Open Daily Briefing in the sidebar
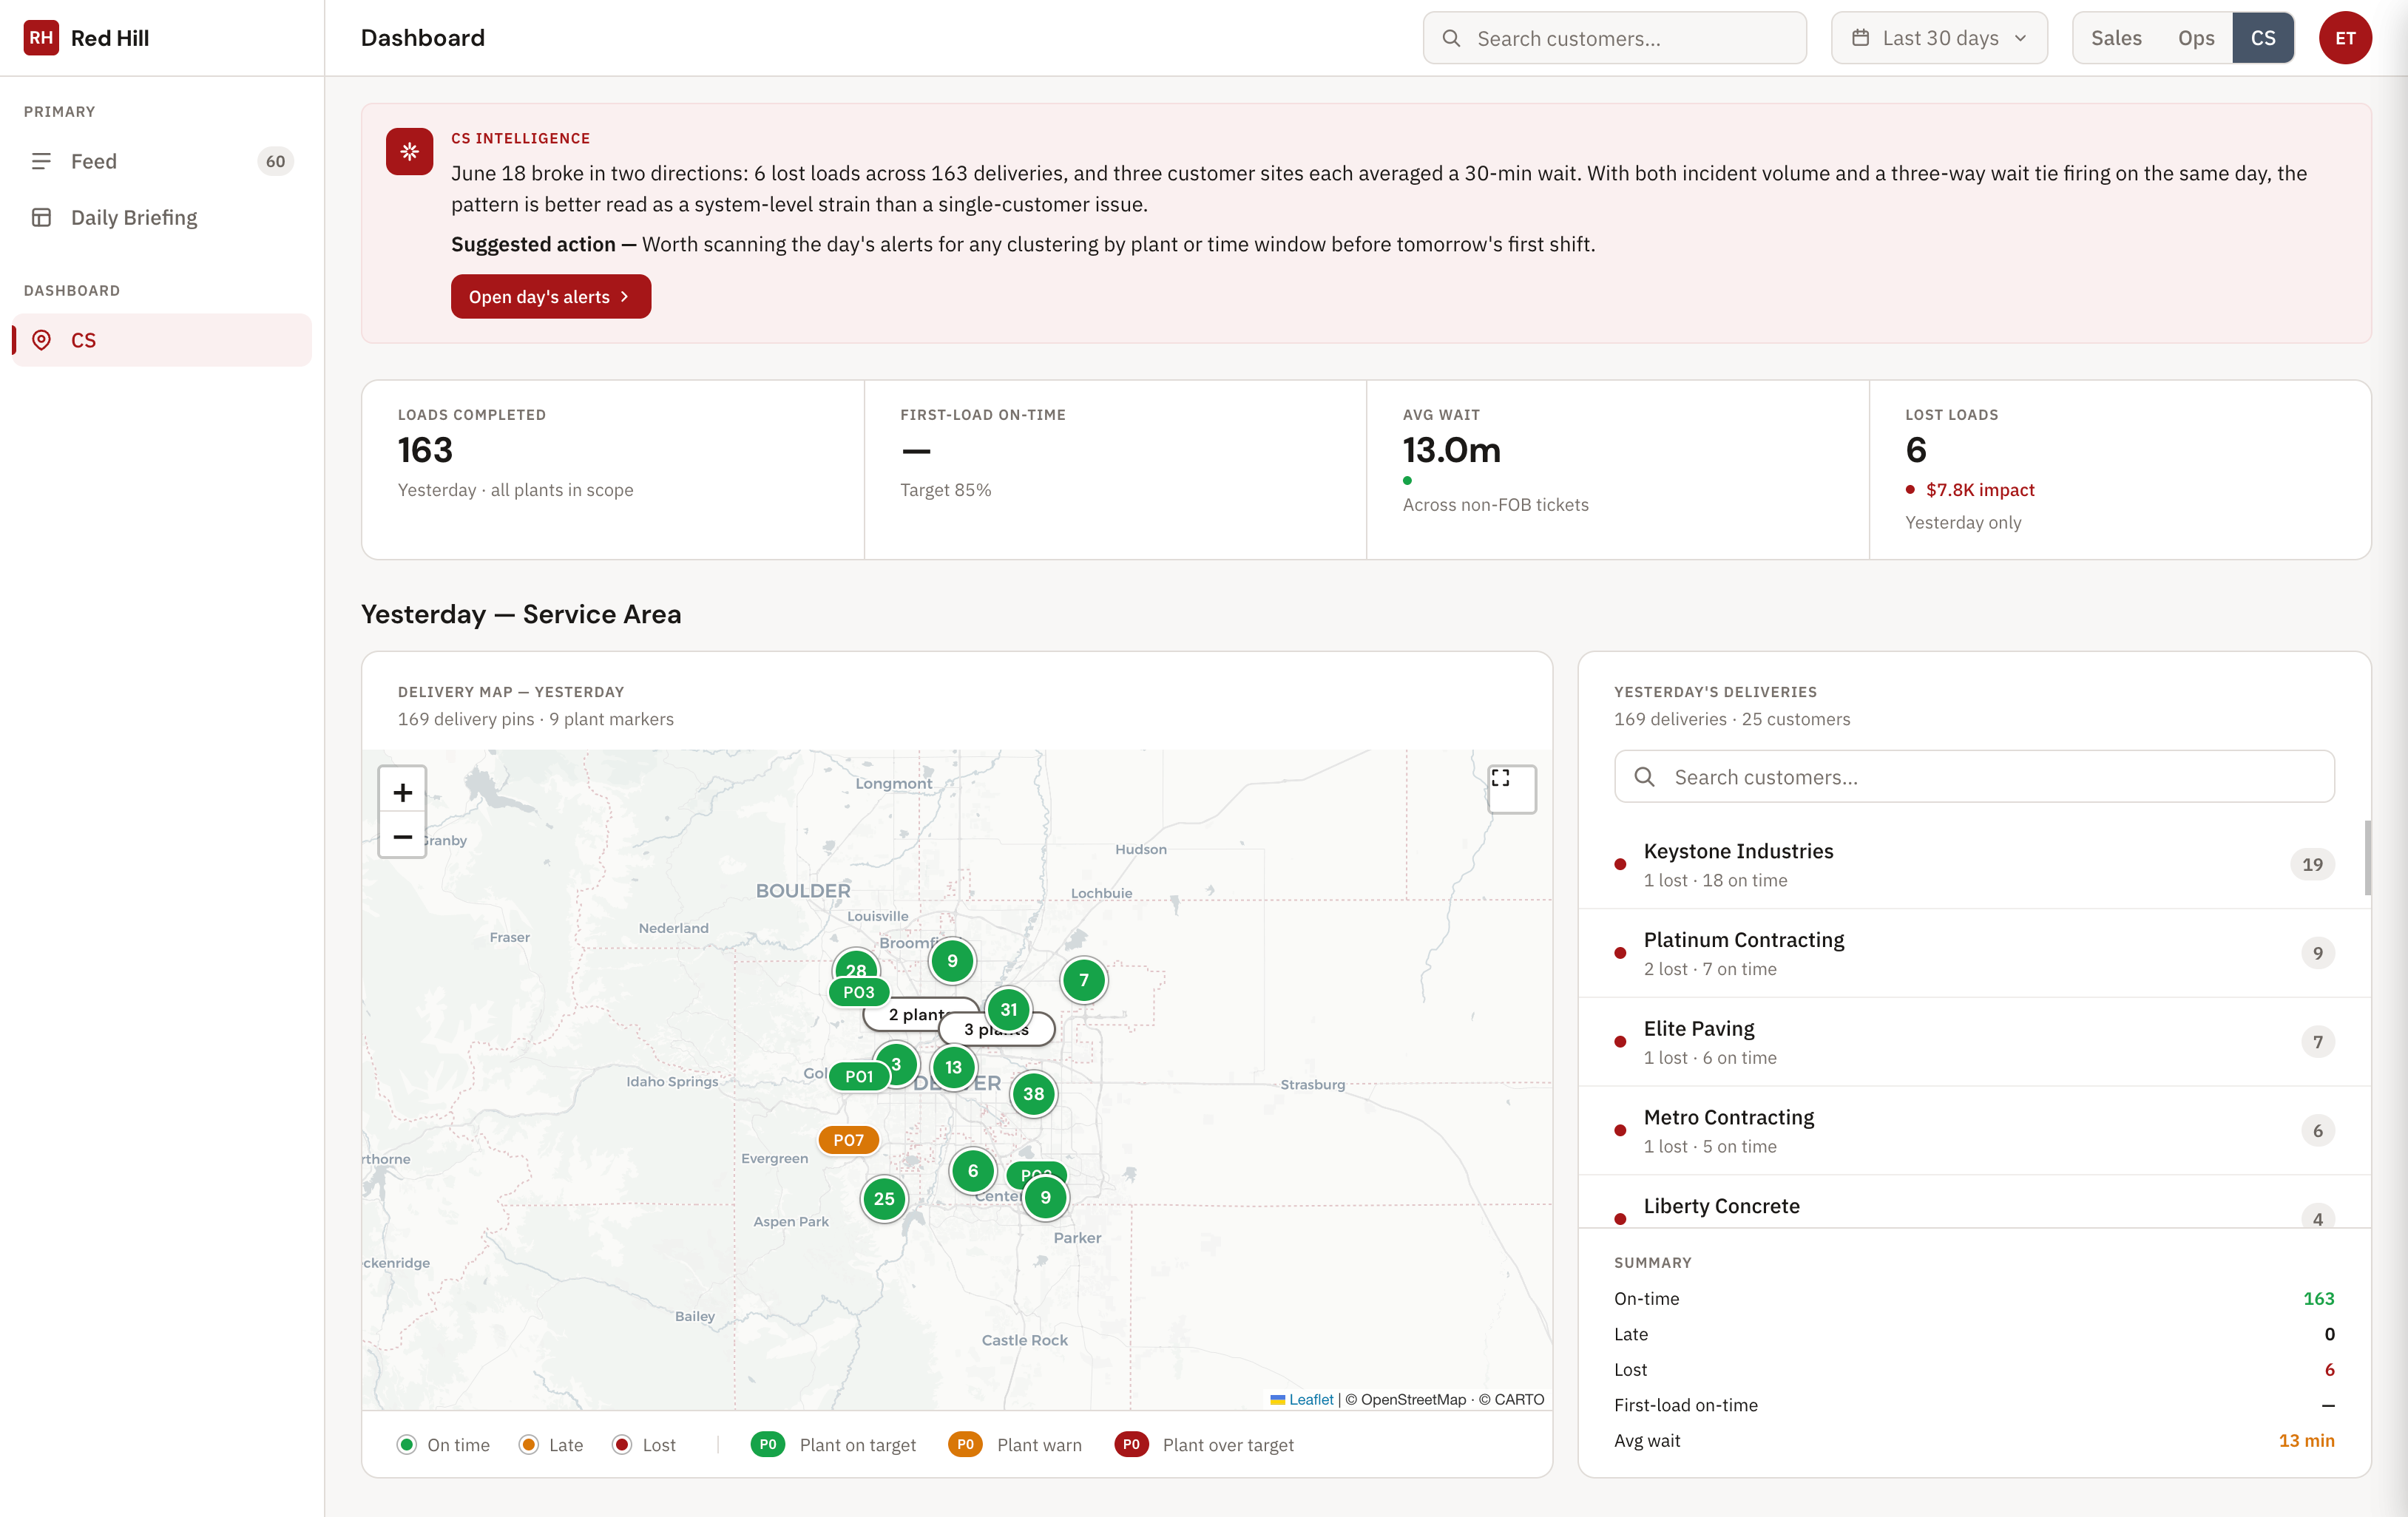2408x1517 pixels. pyautogui.click(x=162, y=217)
